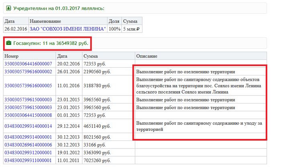Open procurement 0348300299314000001
This screenshot has height=167, width=281.
click(x=28, y=137)
